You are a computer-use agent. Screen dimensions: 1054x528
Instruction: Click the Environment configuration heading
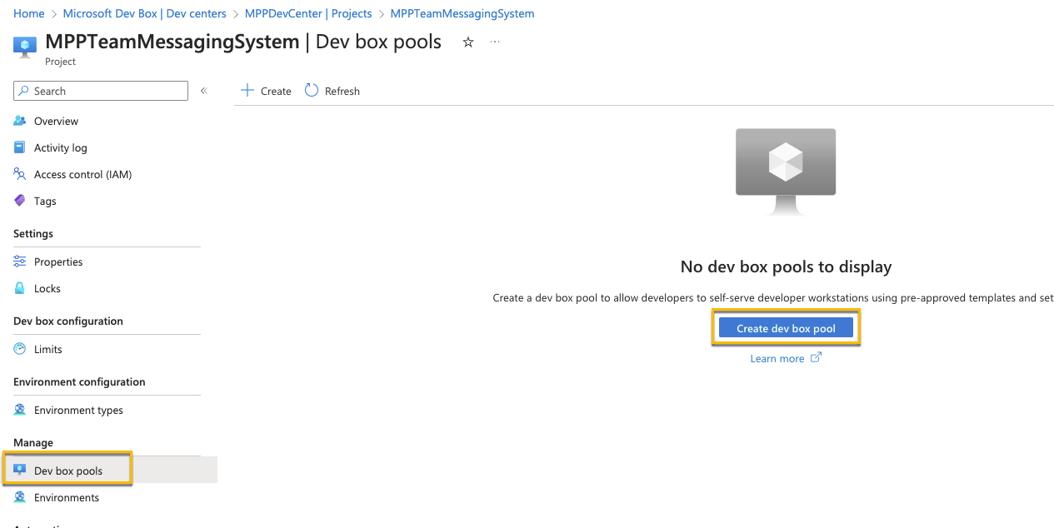pyautogui.click(x=79, y=381)
